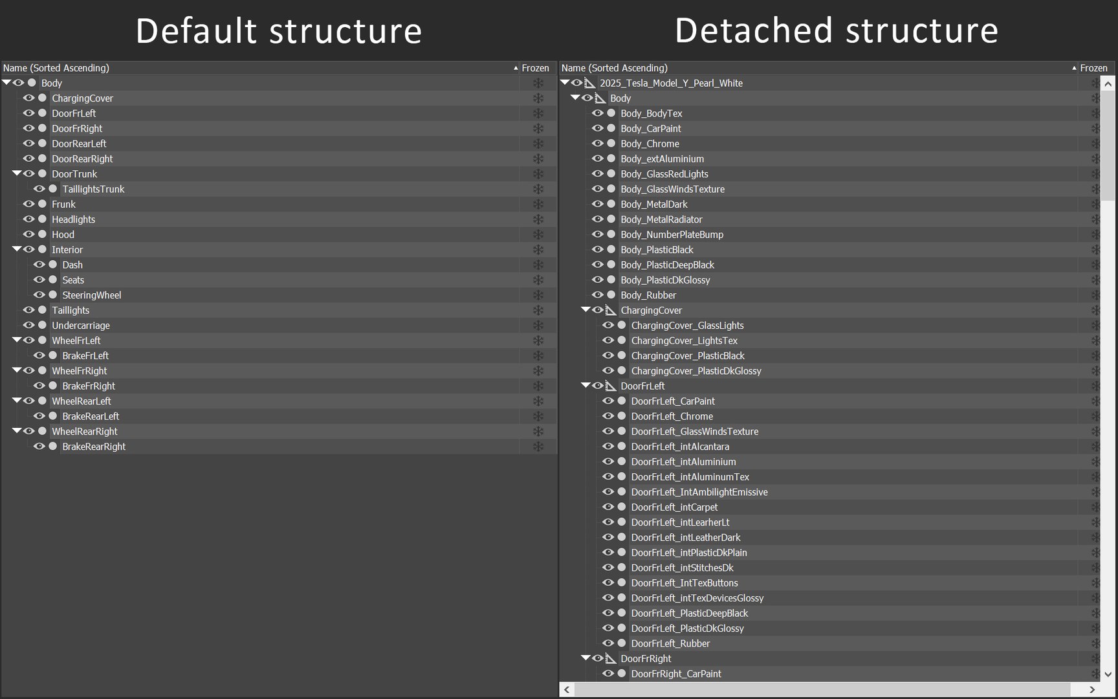Select the DoorFrLeft_IntAmbilightEmissive row
1118x699 pixels.
click(830, 492)
